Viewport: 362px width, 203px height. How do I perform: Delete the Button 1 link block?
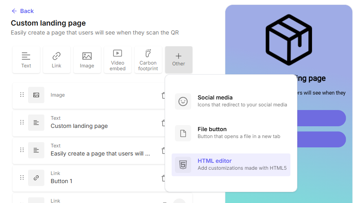pyautogui.click(x=163, y=178)
